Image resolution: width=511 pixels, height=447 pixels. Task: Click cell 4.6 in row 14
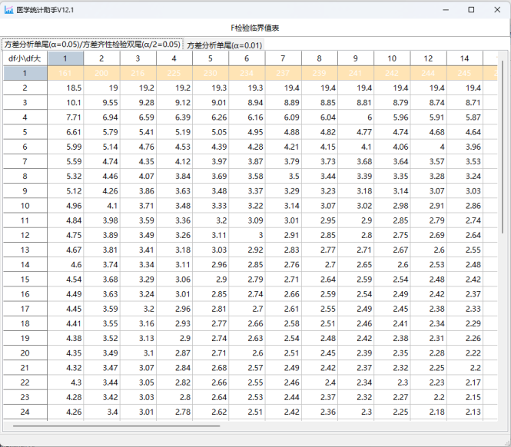point(65,264)
